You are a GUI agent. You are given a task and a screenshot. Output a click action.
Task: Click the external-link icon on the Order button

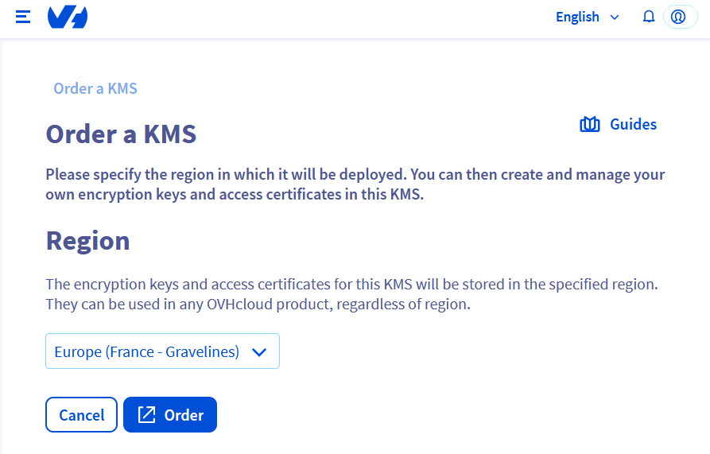coord(147,415)
